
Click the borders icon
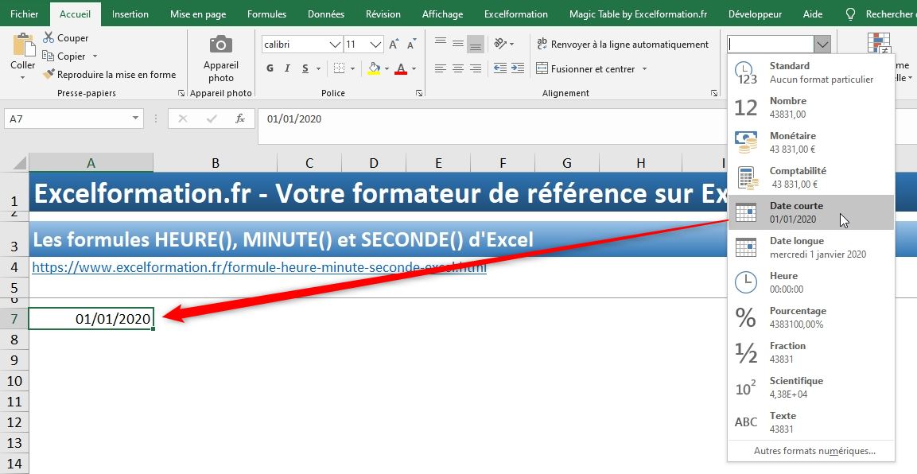pyautogui.click(x=339, y=68)
